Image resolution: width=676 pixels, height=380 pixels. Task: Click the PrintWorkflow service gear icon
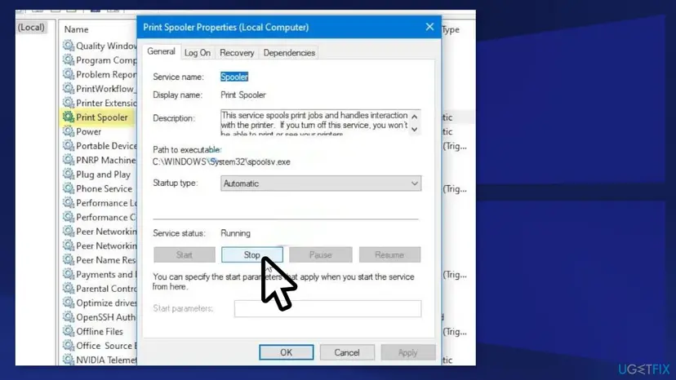pos(68,88)
